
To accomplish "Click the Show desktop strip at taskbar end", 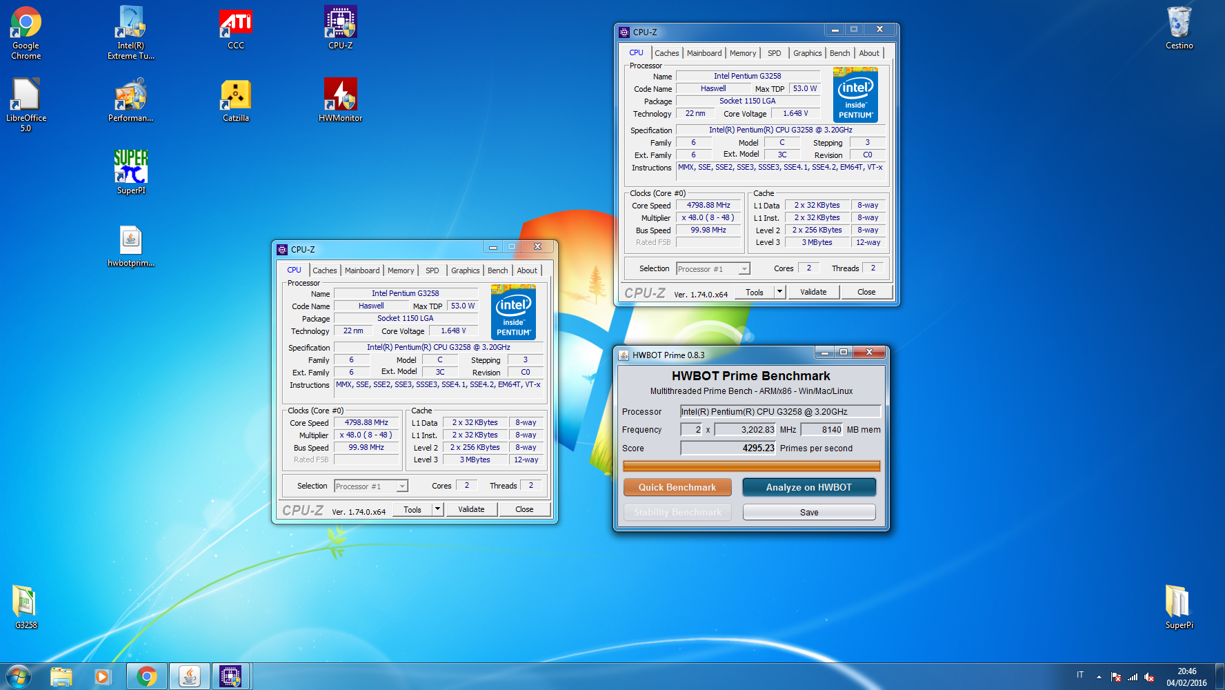I will pyautogui.click(x=1219, y=676).
